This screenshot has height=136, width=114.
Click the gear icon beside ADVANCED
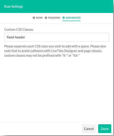pos(63,18)
